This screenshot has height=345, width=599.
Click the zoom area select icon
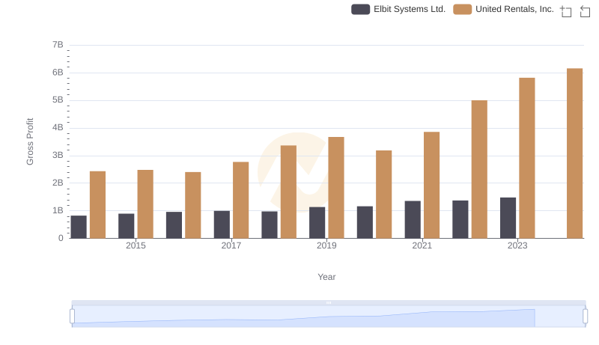click(566, 11)
